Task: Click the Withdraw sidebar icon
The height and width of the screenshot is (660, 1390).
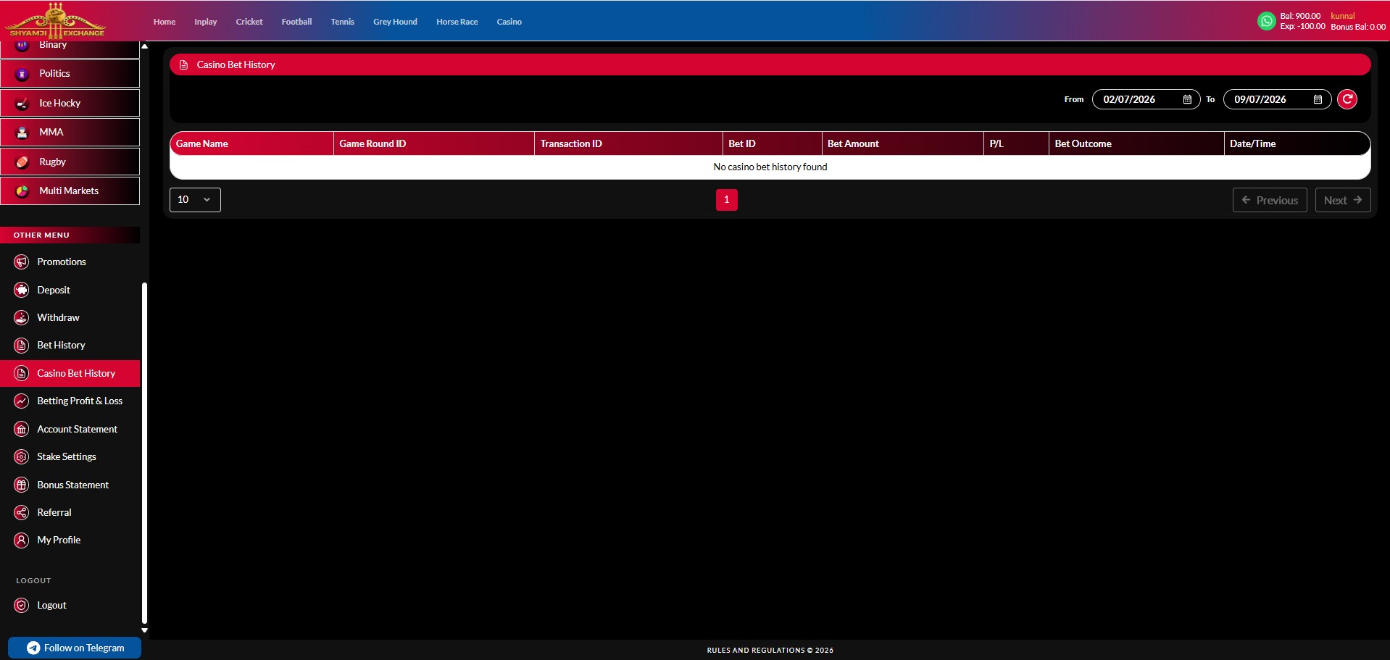Action: point(22,317)
